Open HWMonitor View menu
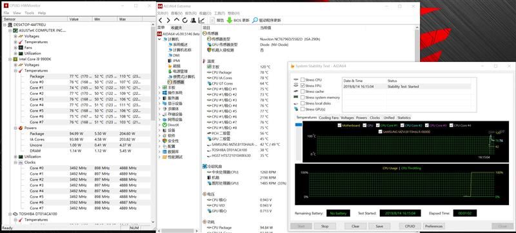516x233 pixels. pyautogui.click(x=17, y=13)
